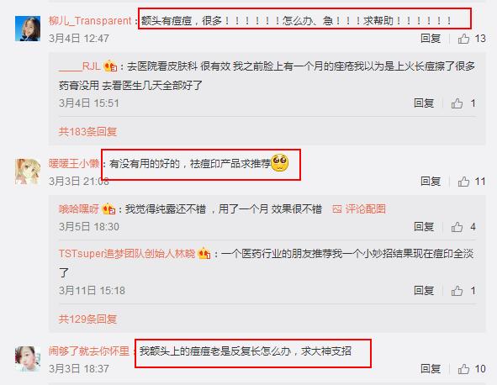Click 闹够了就去你怀里's avatar picture
497x385 pixels.
[x=28, y=359]
